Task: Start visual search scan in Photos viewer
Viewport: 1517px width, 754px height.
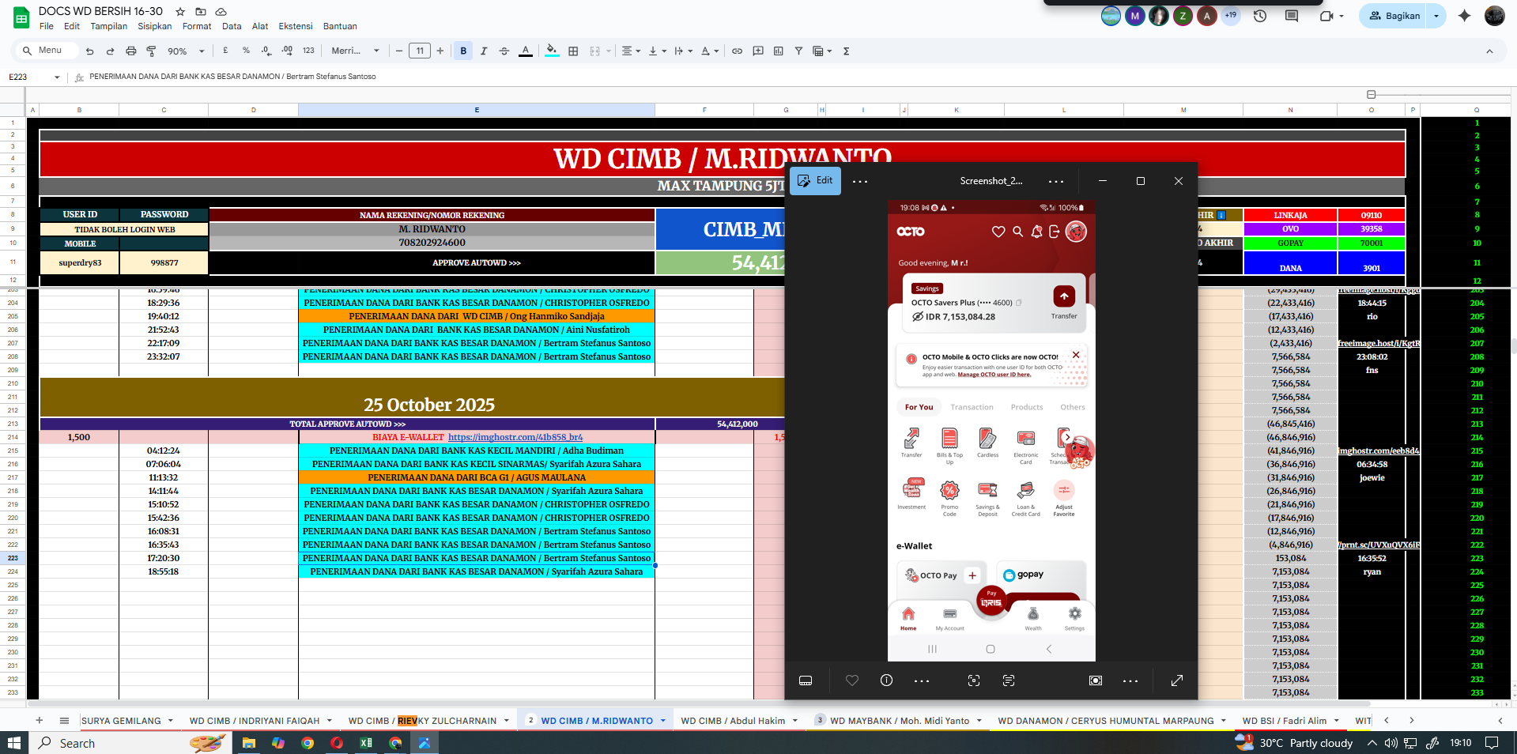Action: pos(974,680)
